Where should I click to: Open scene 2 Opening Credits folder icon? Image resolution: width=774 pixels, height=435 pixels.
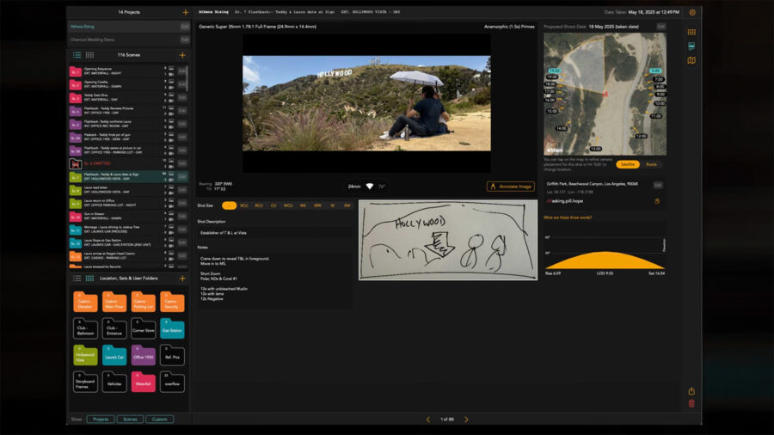coord(75,85)
